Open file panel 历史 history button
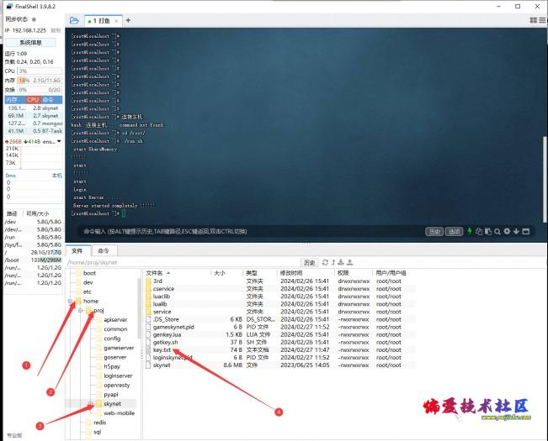Screen dimensions: 548x441 coord(309,263)
